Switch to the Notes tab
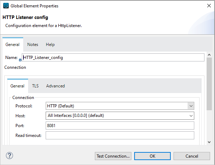 pyautogui.click(x=33, y=45)
